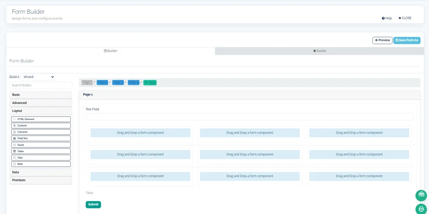Expand the Data components group

[x=41, y=172]
